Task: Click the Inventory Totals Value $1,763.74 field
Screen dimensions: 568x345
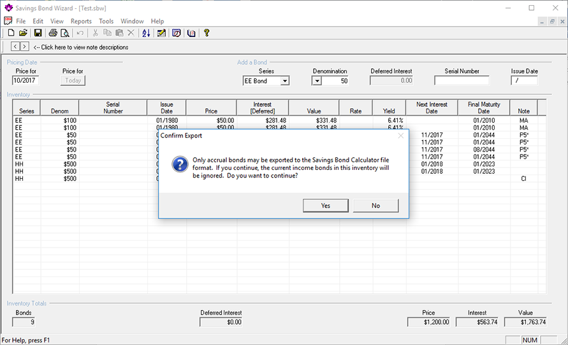Action: [x=525, y=322]
